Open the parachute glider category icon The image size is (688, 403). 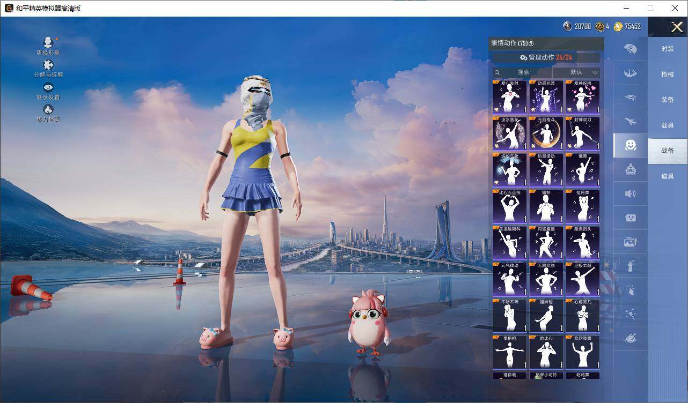[631, 73]
